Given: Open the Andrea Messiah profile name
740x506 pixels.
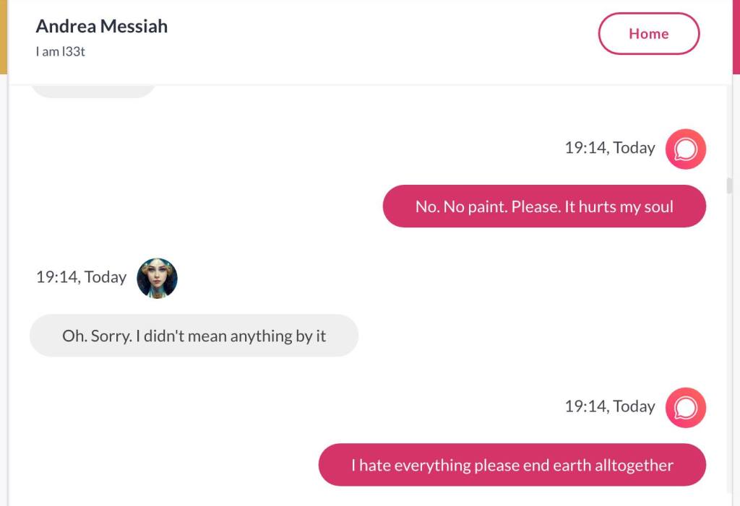Looking at the screenshot, I should coord(102,27).
